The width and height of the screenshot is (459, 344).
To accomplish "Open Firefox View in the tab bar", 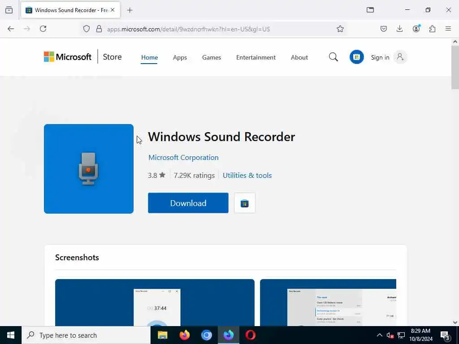I will click(9, 10).
